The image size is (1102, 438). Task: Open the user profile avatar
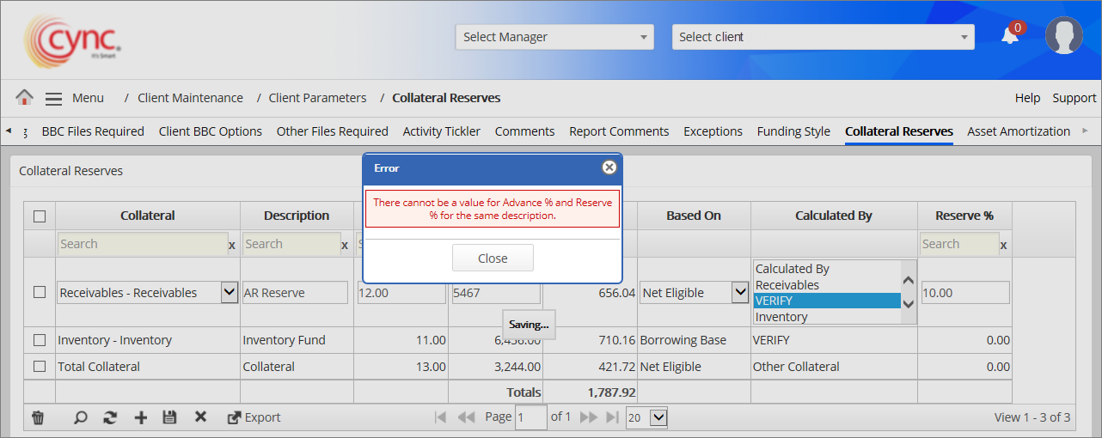point(1063,36)
